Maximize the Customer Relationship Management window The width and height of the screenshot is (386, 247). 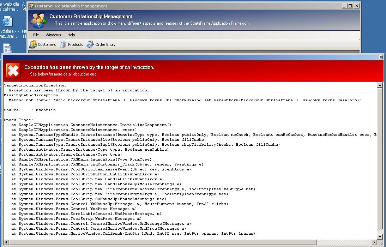(350, 6)
